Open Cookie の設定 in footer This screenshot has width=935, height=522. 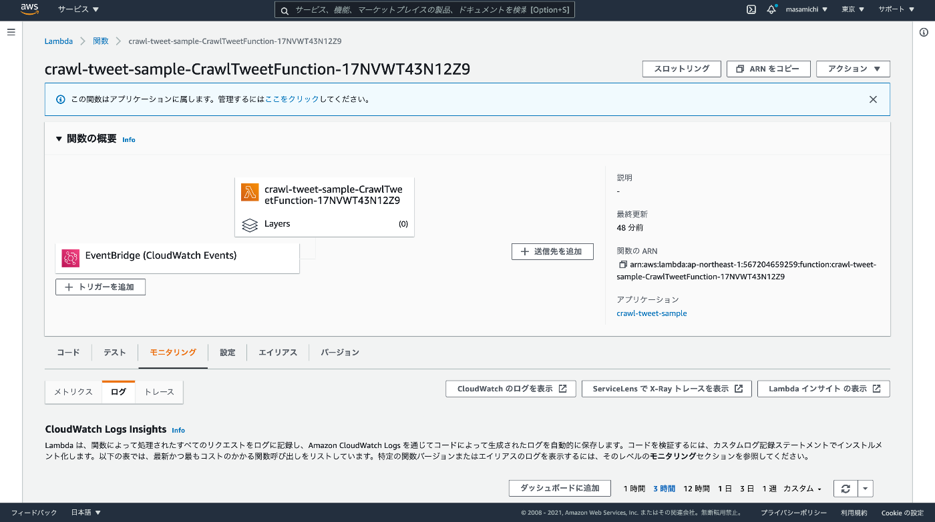[x=902, y=513]
